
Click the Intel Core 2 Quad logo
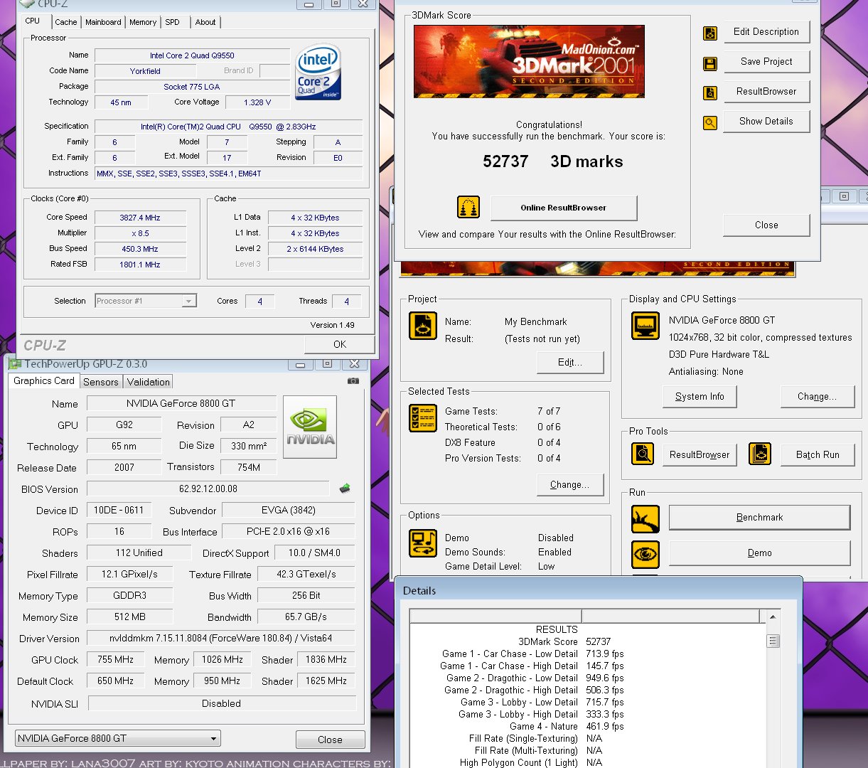tap(318, 72)
